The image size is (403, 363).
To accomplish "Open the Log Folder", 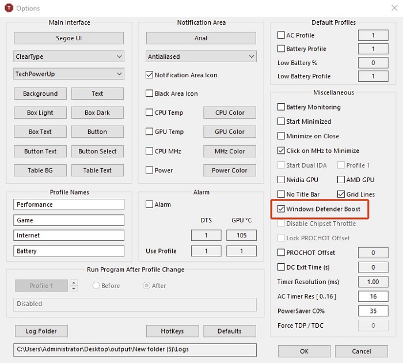I will tap(40, 331).
